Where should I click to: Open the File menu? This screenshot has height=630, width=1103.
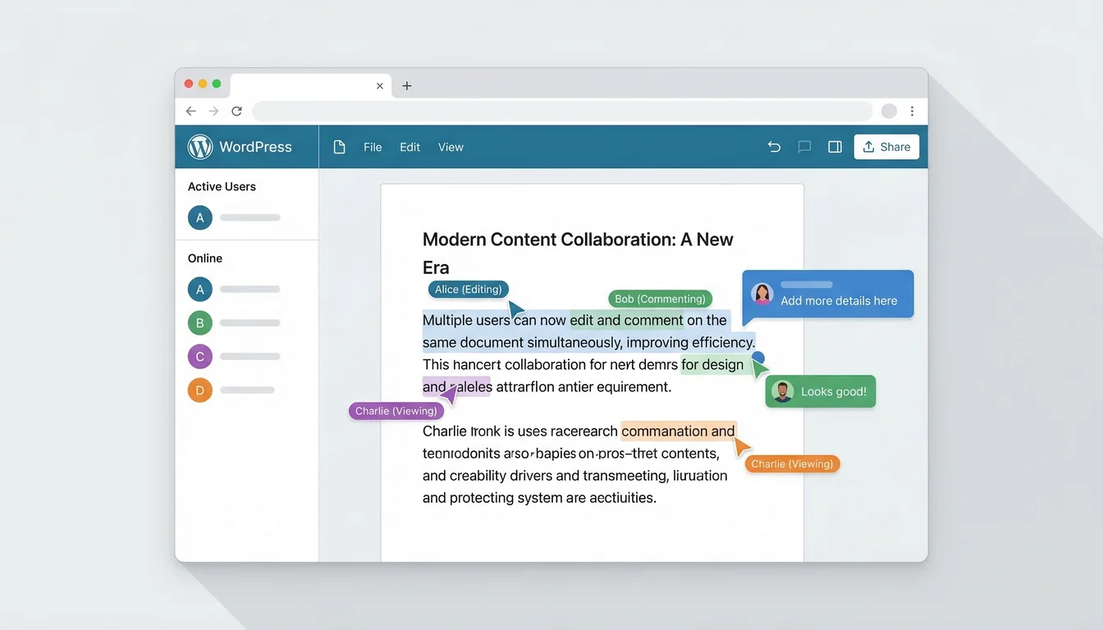click(373, 147)
